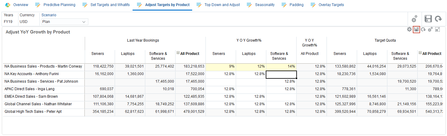Click the red-outlined Save icon on the form
The image size is (447, 136).
click(x=416, y=29)
